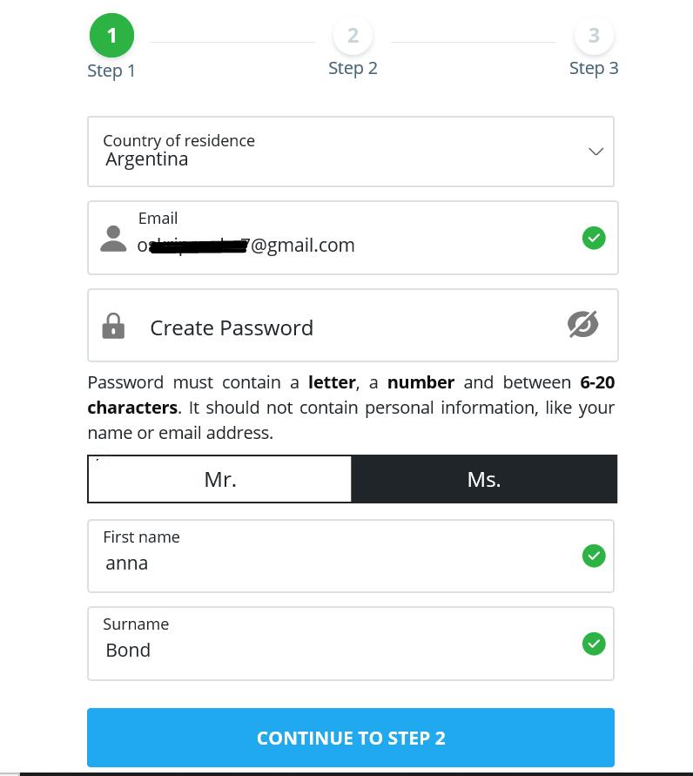Expand the Country of residence chevron
The image size is (693, 776).
coord(596,152)
